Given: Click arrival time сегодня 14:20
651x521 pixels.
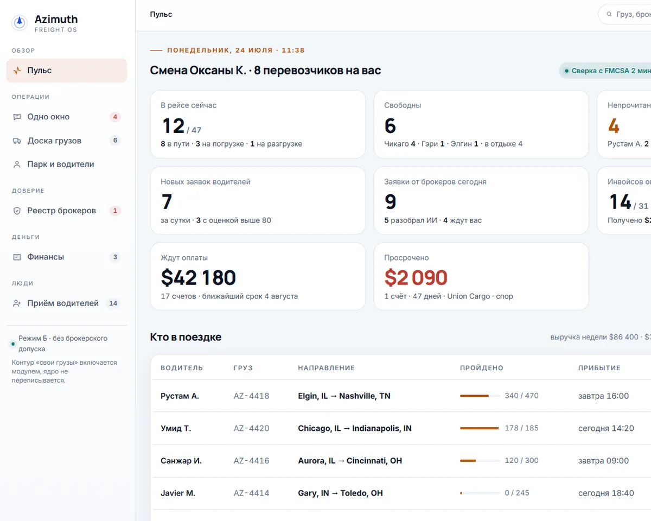Looking at the screenshot, I should (606, 429).
